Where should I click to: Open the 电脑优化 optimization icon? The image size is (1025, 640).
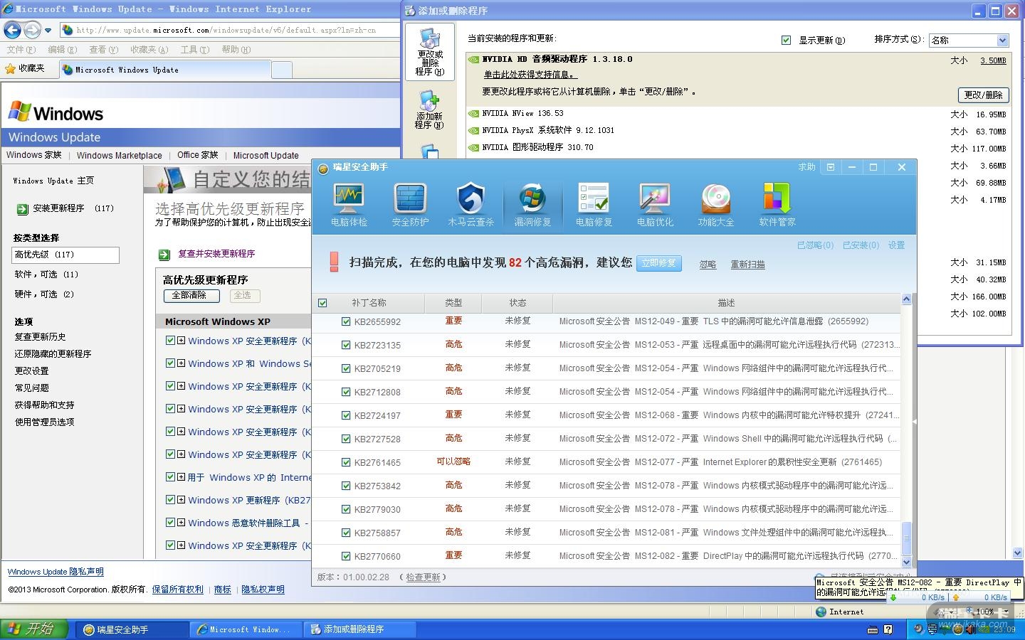[655, 205]
